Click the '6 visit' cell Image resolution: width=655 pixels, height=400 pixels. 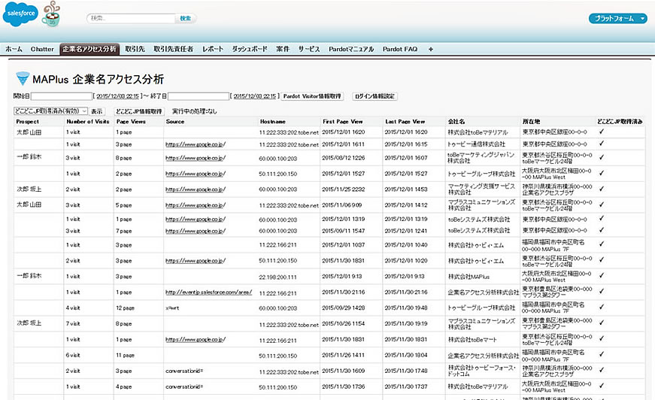click(73, 356)
